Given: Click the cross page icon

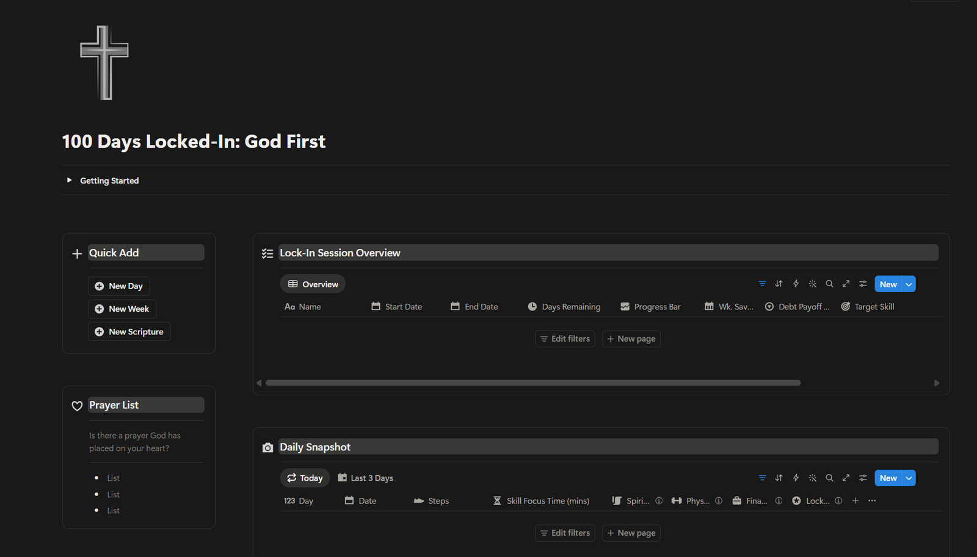Looking at the screenshot, I should coord(104,63).
